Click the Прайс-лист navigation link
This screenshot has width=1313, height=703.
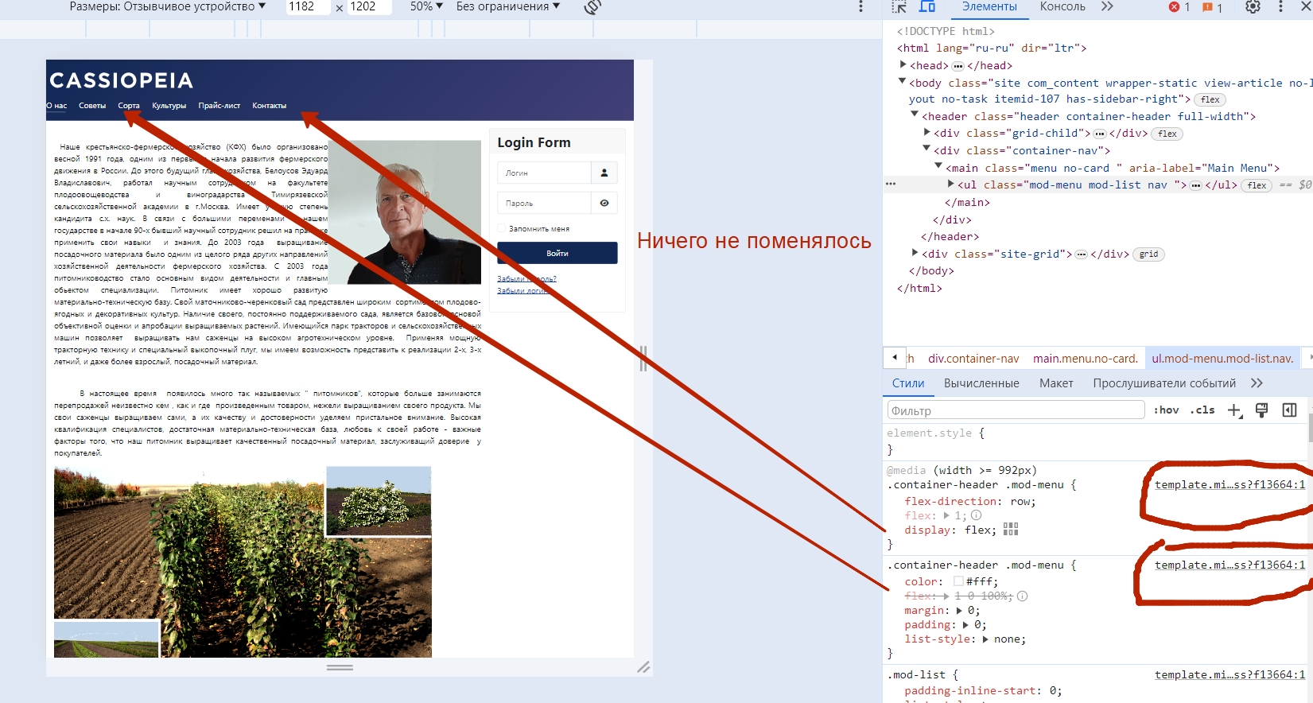[219, 106]
